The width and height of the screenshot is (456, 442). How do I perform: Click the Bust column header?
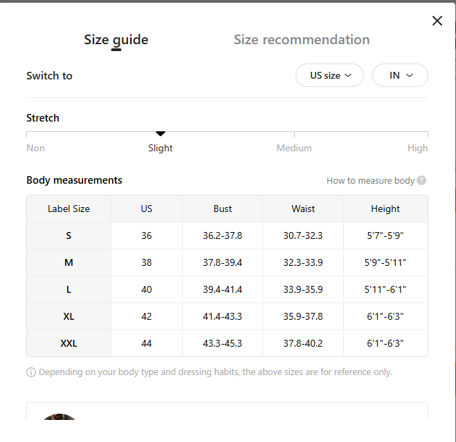tap(223, 209)
